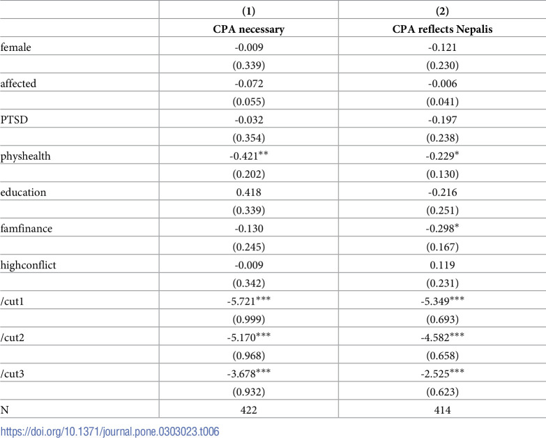Screen dimensions: 546x438
Task: Click the sample size value 414
Action: click(x=442, y=410)
